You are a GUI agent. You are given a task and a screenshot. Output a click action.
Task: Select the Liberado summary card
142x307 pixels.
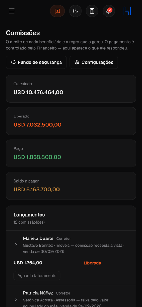pos(71,121)
